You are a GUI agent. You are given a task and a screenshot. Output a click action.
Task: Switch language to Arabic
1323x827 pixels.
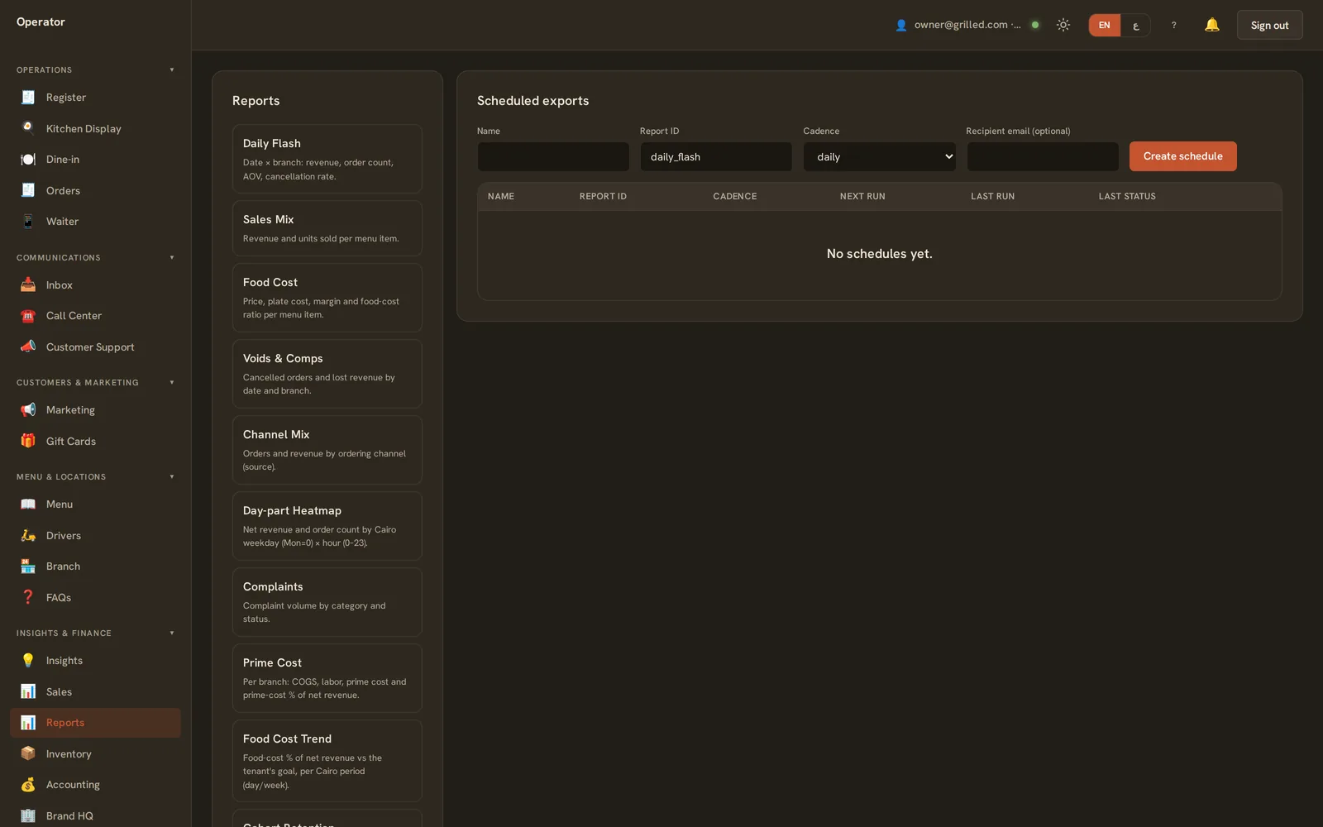[1135, 25]
